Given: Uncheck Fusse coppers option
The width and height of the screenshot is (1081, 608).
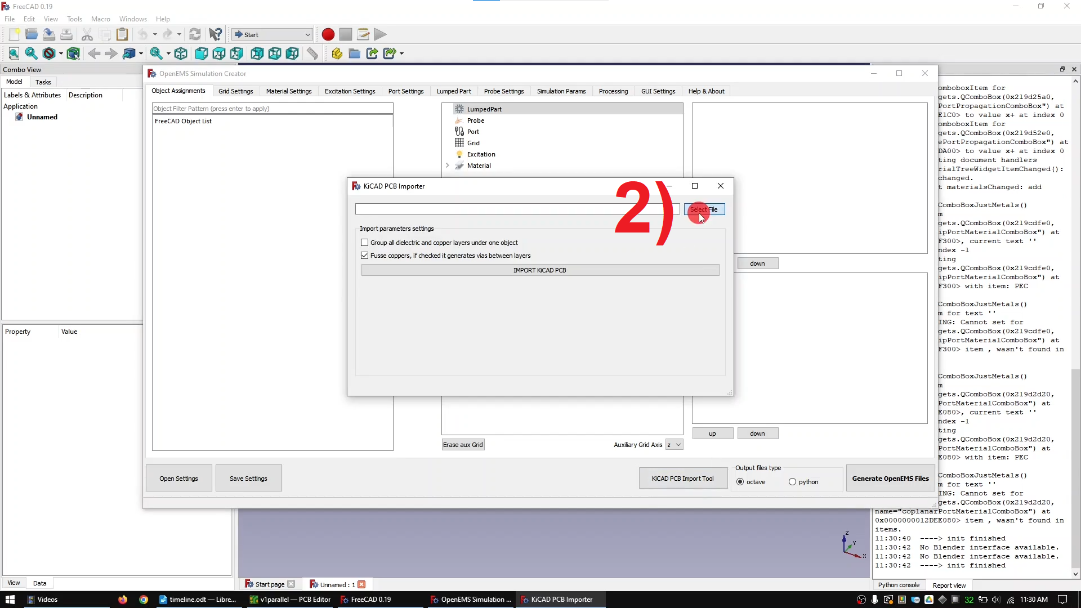Looking at the screenshot, I should 365,256.
